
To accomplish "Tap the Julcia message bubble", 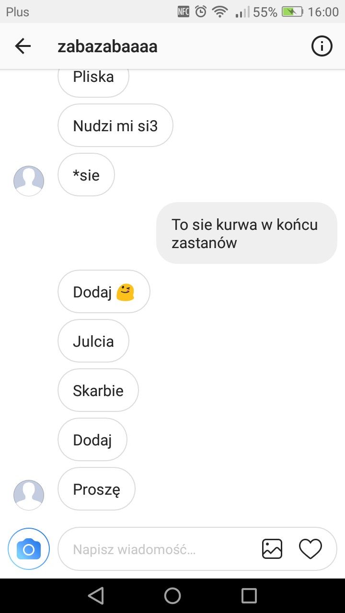I will [x=93, y=341].
